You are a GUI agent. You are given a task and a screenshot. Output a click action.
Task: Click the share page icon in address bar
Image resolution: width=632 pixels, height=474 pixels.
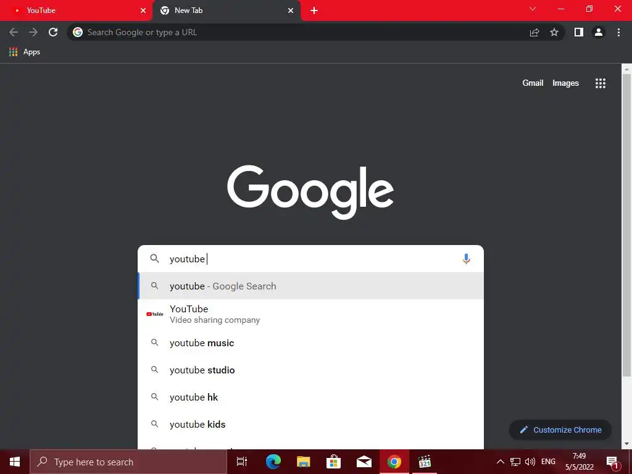[534, 33]
